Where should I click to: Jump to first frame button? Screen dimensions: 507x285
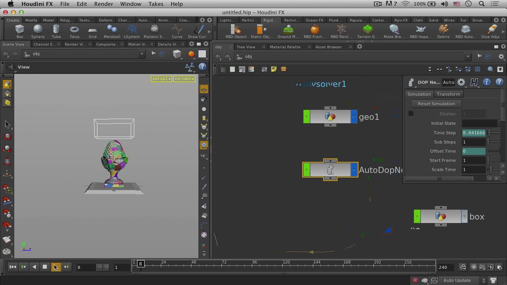[x=13, y=267]
